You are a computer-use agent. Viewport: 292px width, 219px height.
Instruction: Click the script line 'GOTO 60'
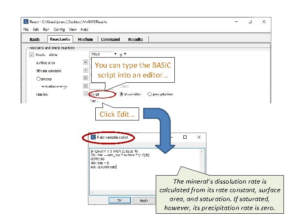click(x=98, y=159)
